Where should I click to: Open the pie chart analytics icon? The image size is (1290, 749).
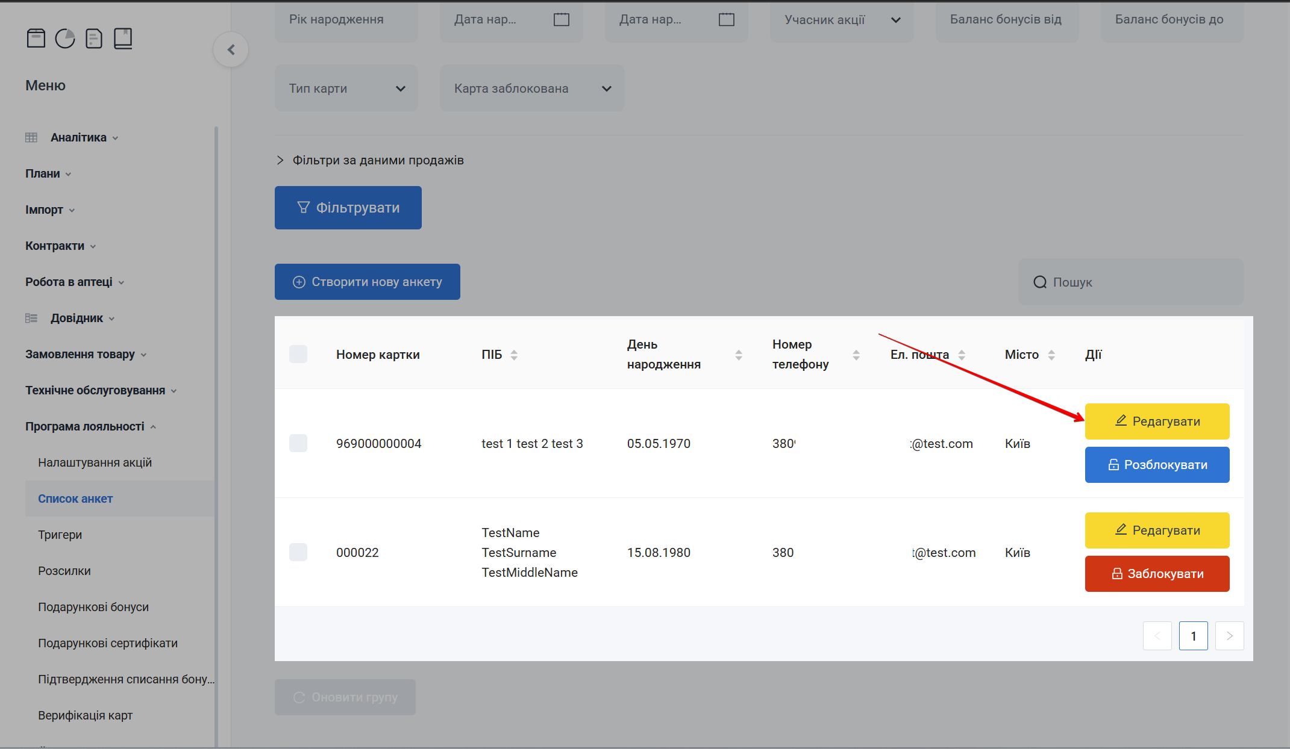(65, 39)
